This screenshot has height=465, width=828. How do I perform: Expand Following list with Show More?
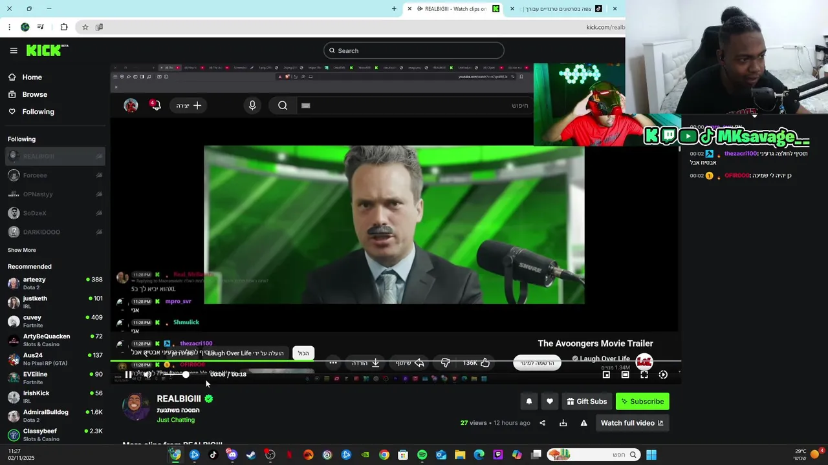[x=22, y=250]
